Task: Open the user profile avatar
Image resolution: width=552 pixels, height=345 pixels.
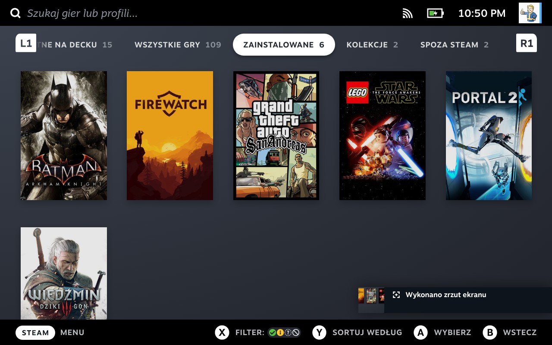Action: pos(530,13)
